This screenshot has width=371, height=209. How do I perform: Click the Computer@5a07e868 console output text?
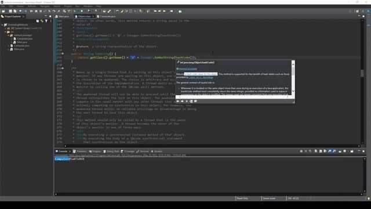[x=70, y=159]
